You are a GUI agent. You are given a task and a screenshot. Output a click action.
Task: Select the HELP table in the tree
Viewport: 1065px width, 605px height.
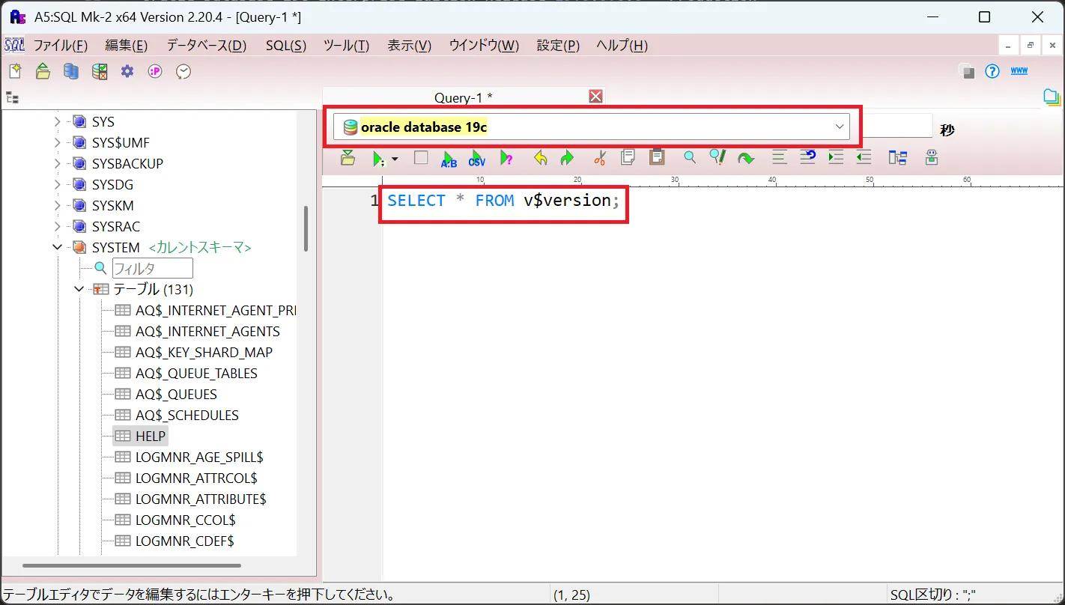pos(151,436)
